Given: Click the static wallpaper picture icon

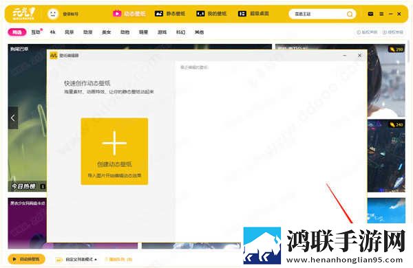Looking at the screenshot, I should [159, 14].
